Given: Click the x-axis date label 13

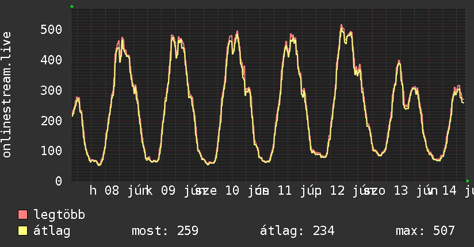Looking at the screenshot, I should click(x=401, y=191).
